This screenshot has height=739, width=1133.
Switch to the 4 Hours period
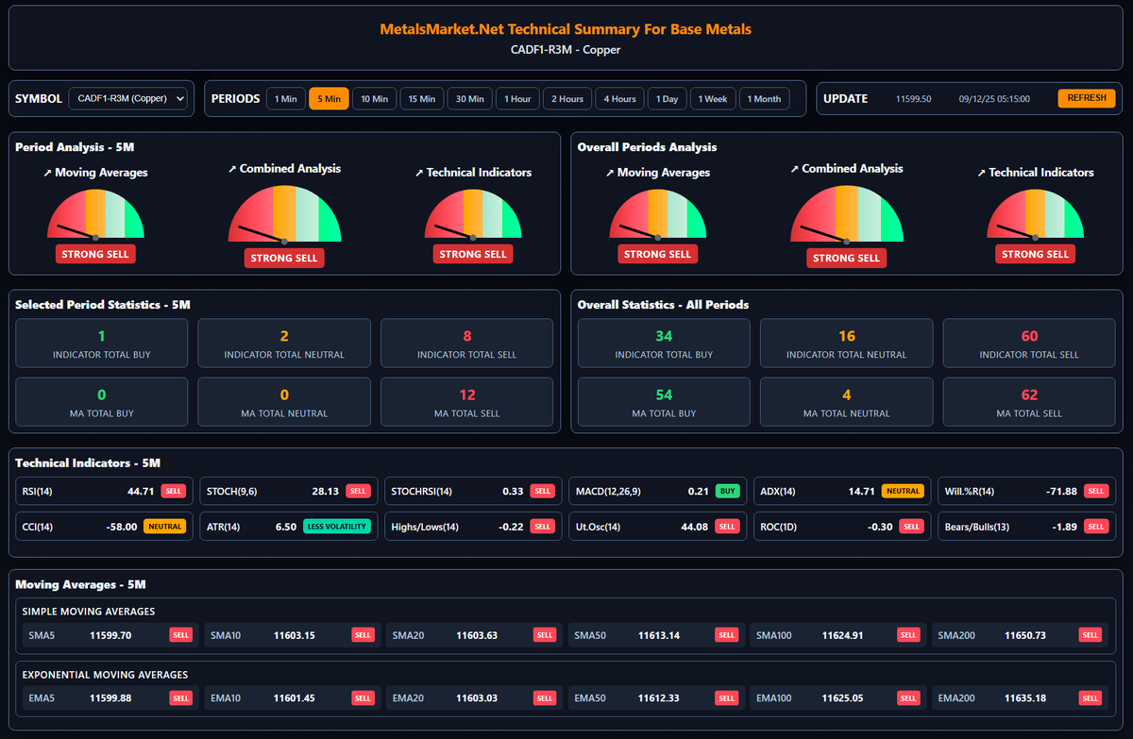coord(619,98)
